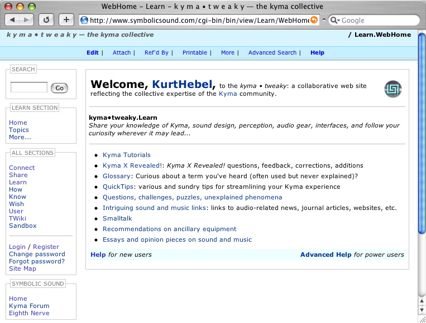Viewport: 426px width, 323px height.
Task: Open the More link in top toolbar
Action: pyautogui.click(x=228, y=52)
